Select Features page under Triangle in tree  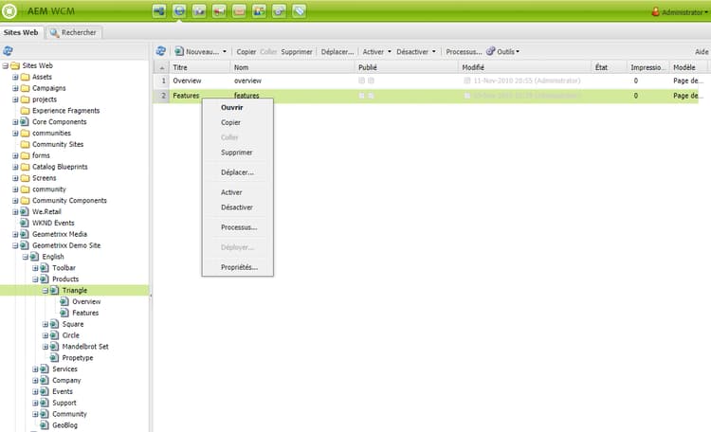[x=85, y=313]
